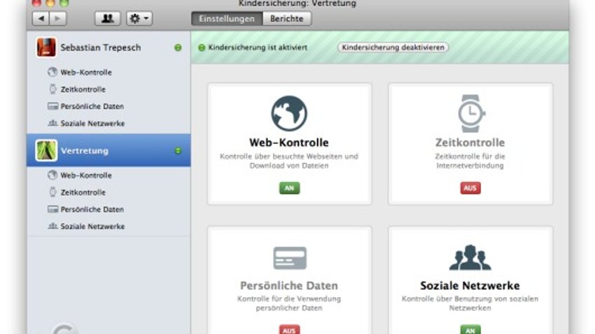Click the forward navigation arrow button
The height and width of the screenshot is (334, 595).
[x=57, y=19]
